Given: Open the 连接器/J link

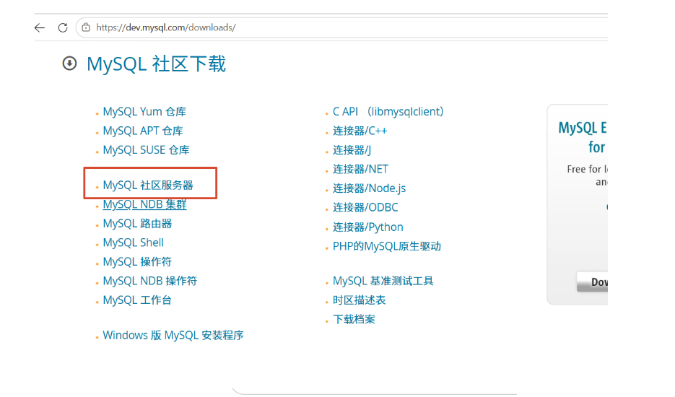Looking at the screenshot, I should 352,150.
